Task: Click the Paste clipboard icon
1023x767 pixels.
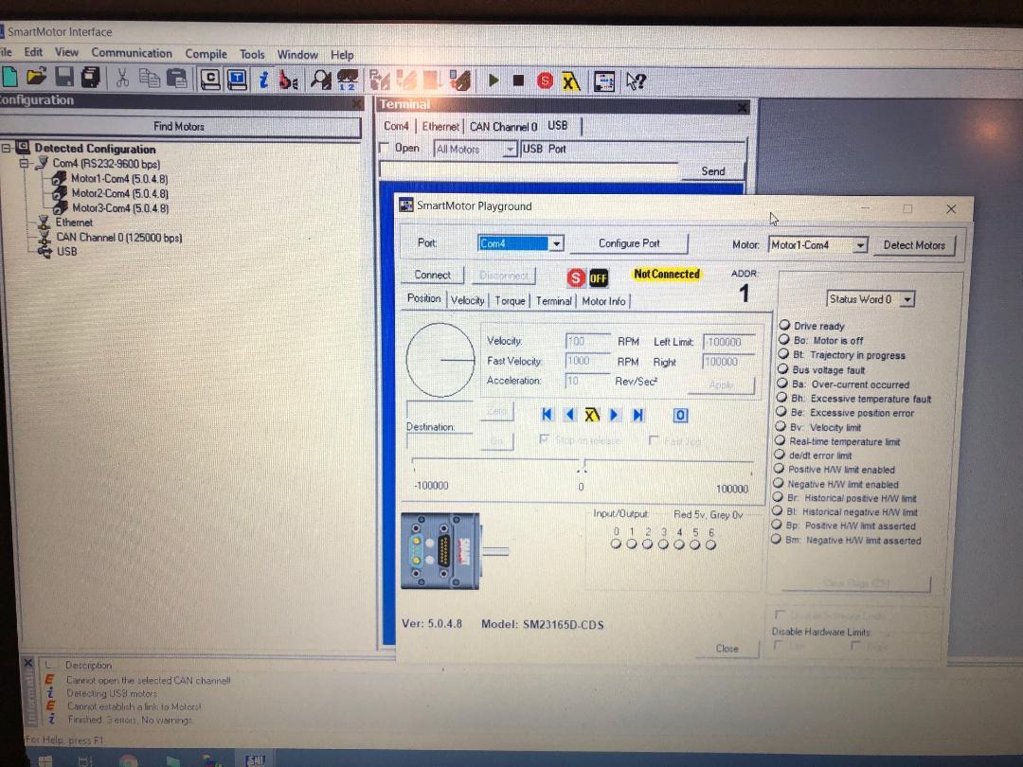Action: 177,79
